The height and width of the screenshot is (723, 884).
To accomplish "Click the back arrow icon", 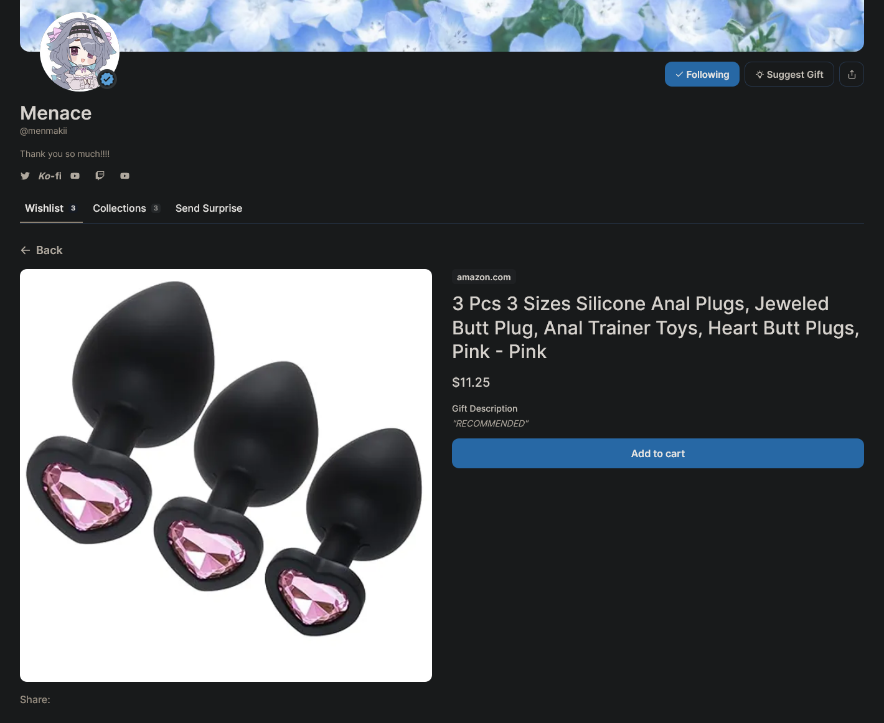I will coord(26,250).
